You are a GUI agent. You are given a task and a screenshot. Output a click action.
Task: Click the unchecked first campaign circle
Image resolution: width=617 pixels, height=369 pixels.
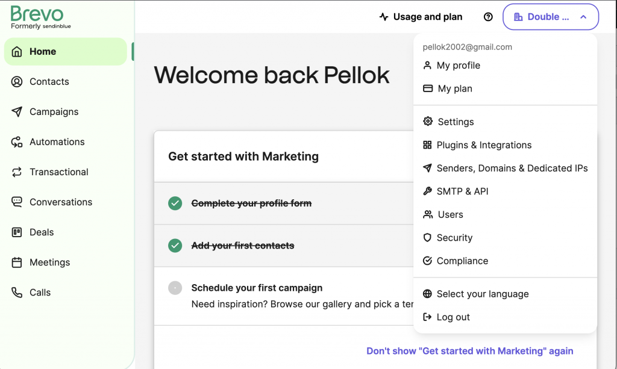(x=175, y=288)
